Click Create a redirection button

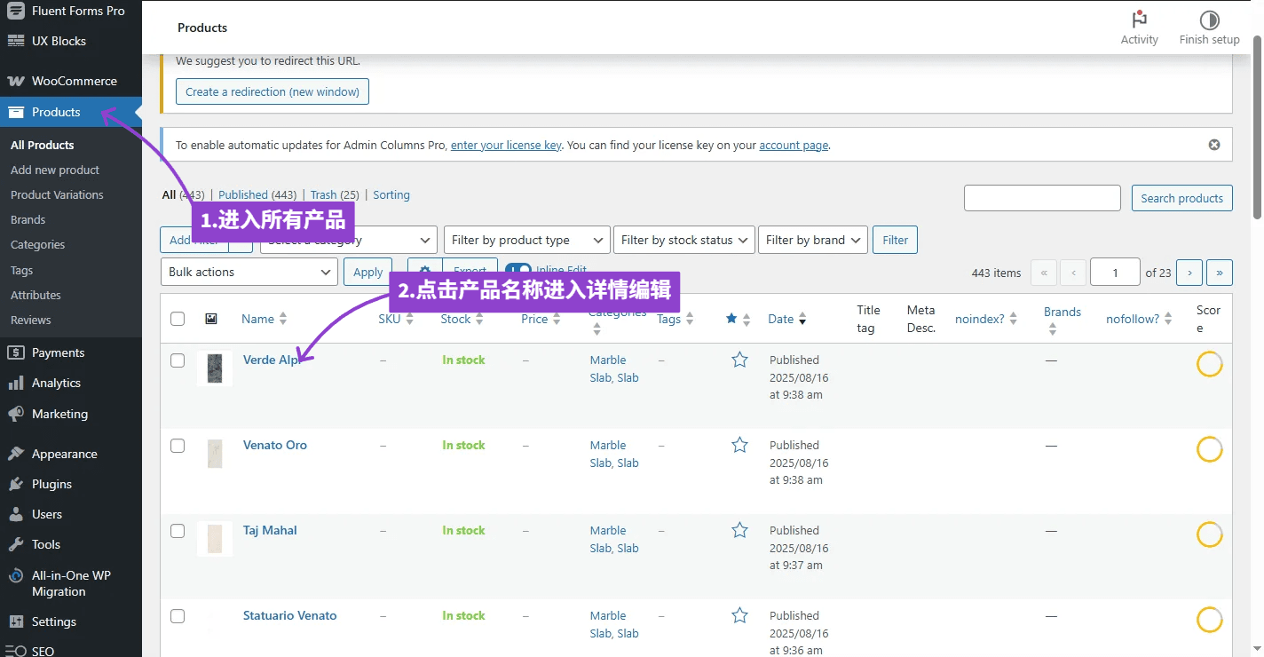pyautogui.click(x=272, y=91)
